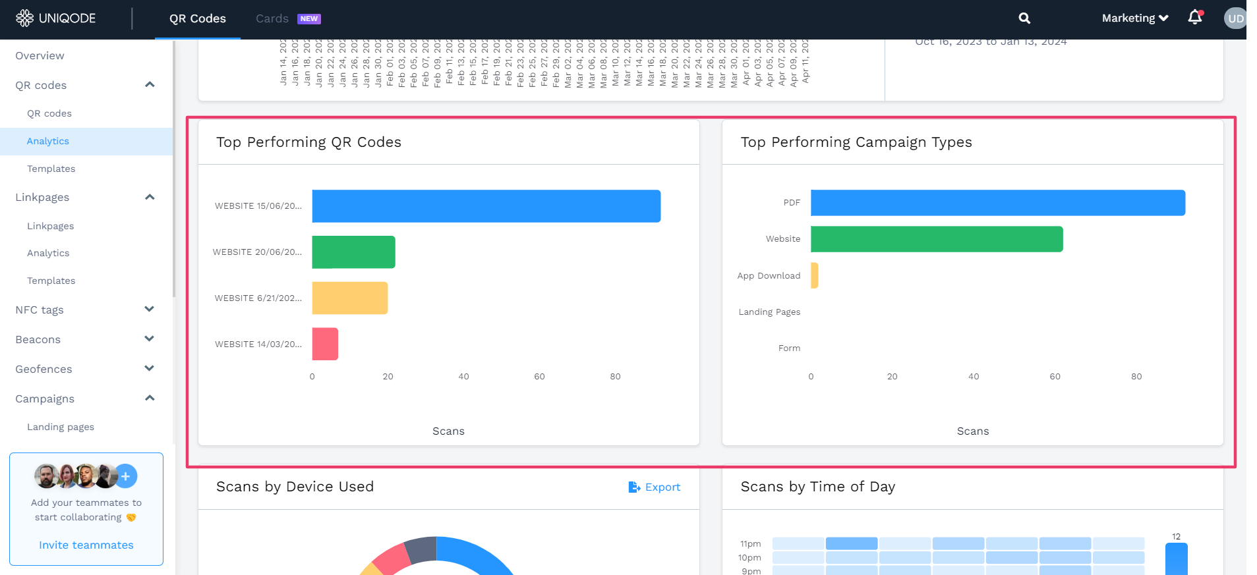Screen dimensions: 1257x575
Task: Click the Scans by Time of Day heading
Action: point(817,487)
